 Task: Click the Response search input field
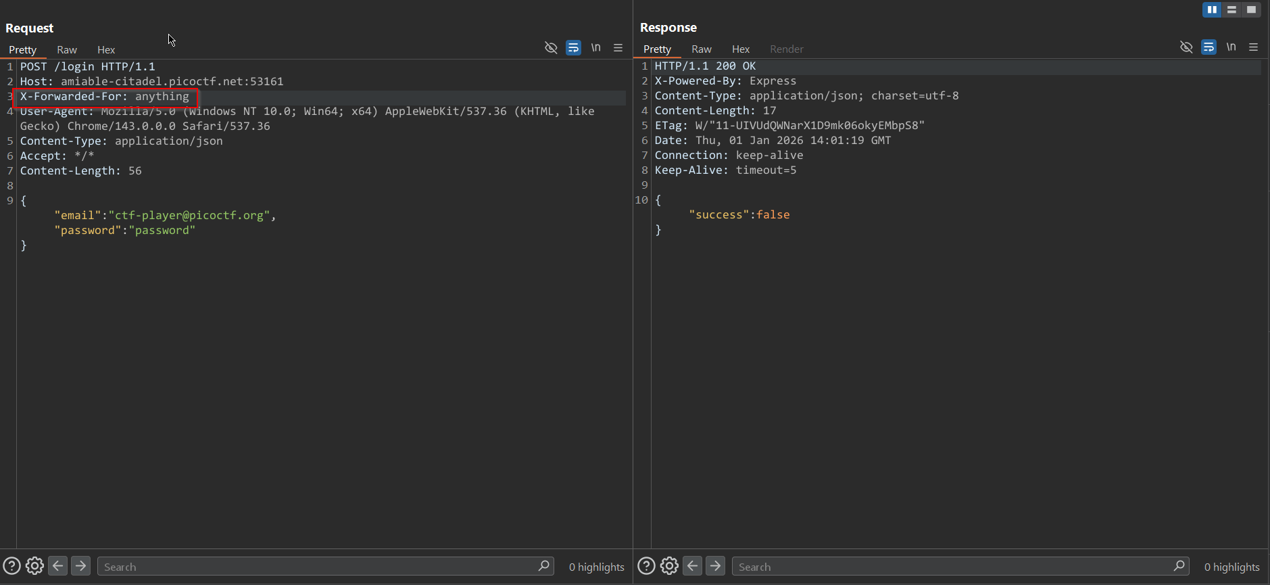point(953,567)
